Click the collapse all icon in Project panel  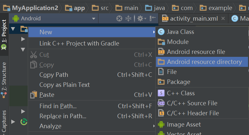pyautogui.click(x=128, y=19)
